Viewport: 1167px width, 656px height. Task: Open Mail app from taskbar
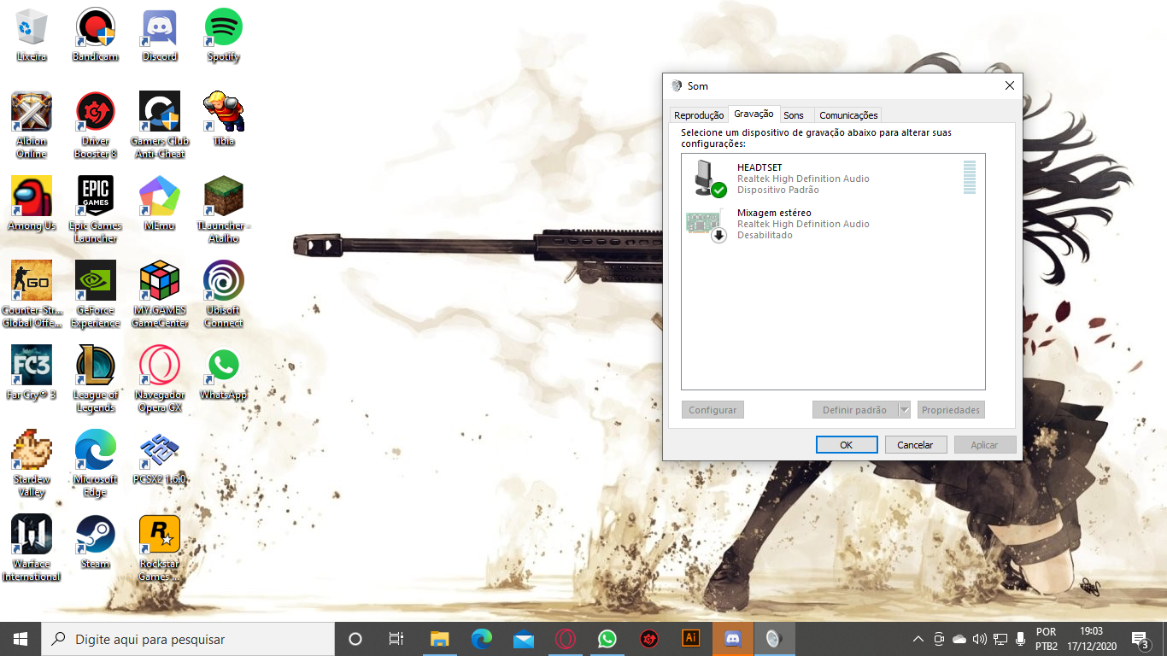524,639
